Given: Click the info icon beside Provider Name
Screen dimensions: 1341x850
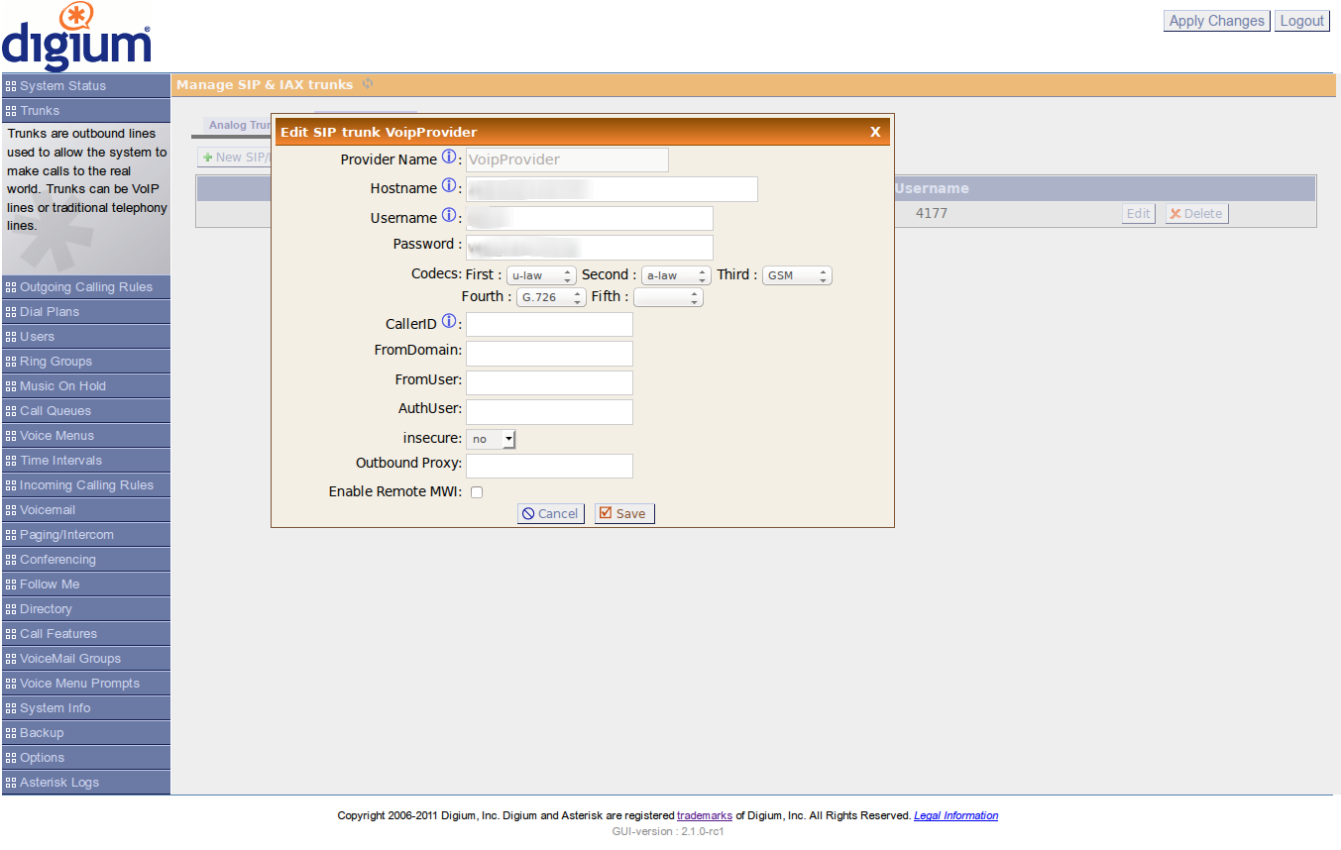Looking at the screenshot, I should point(449,158).
